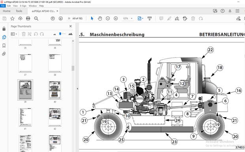Click the page number field showing 39
The height and width of the screenshot is (152, 245).
pyautogui.click(x=69, y=19)
